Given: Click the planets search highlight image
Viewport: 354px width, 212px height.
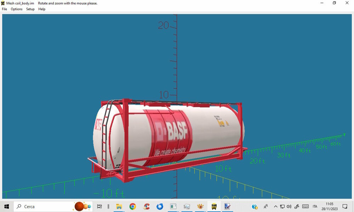Looking at the screenshot, I should pos(82,206).
